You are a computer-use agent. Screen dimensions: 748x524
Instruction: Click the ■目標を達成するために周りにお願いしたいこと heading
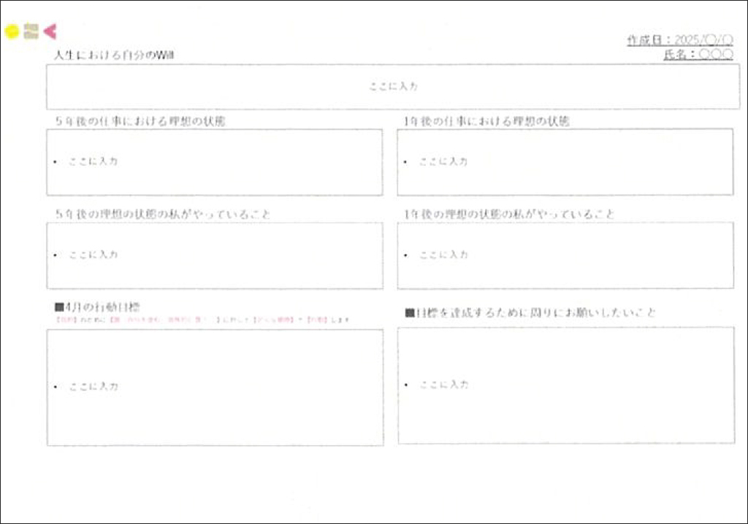(530, 313)
